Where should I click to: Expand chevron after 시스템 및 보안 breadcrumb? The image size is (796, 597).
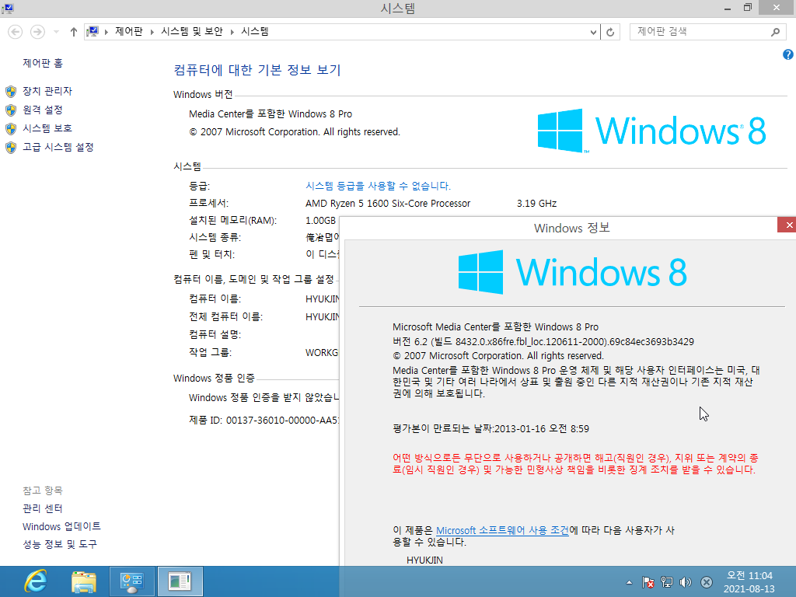click(232, 32)
